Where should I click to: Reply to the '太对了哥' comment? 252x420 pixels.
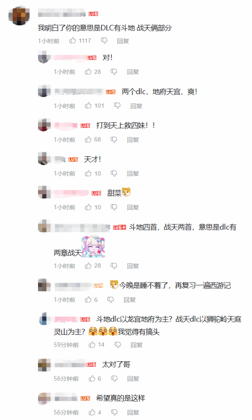(x=133, y=379)
